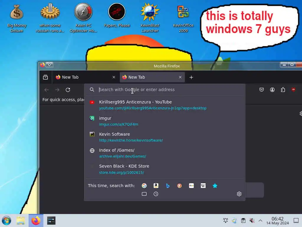Click the diamond button in Firefox title bar
The width and height of the screenshot is (302, 227).
50,65
